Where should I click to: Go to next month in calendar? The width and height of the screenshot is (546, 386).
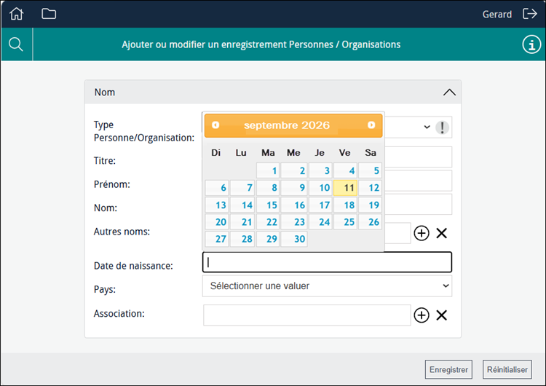coord(371,125)
